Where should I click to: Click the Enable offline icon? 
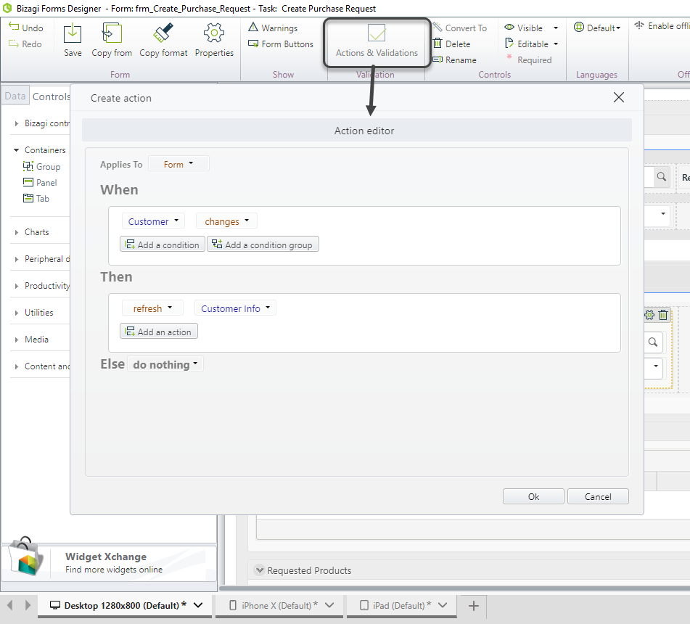[x=639, y=25]
